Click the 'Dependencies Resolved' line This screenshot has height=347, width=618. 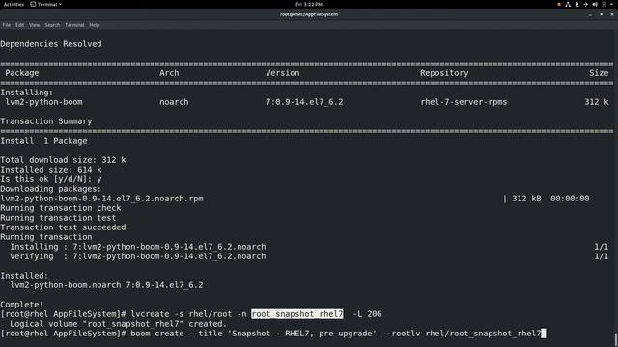pos(51,44)
